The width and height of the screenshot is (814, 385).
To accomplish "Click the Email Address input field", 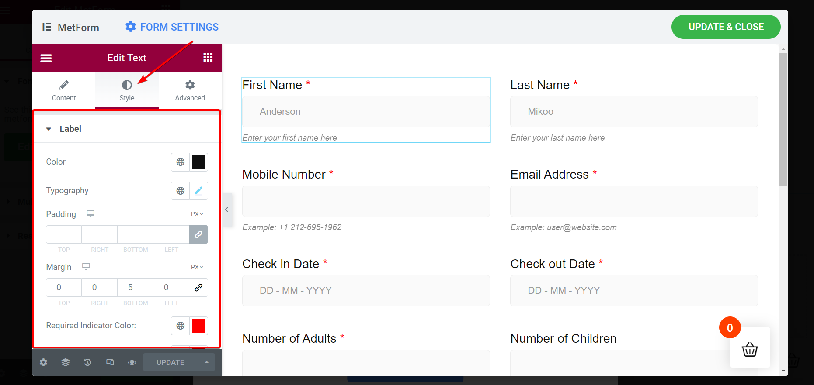I will (634, 201).
